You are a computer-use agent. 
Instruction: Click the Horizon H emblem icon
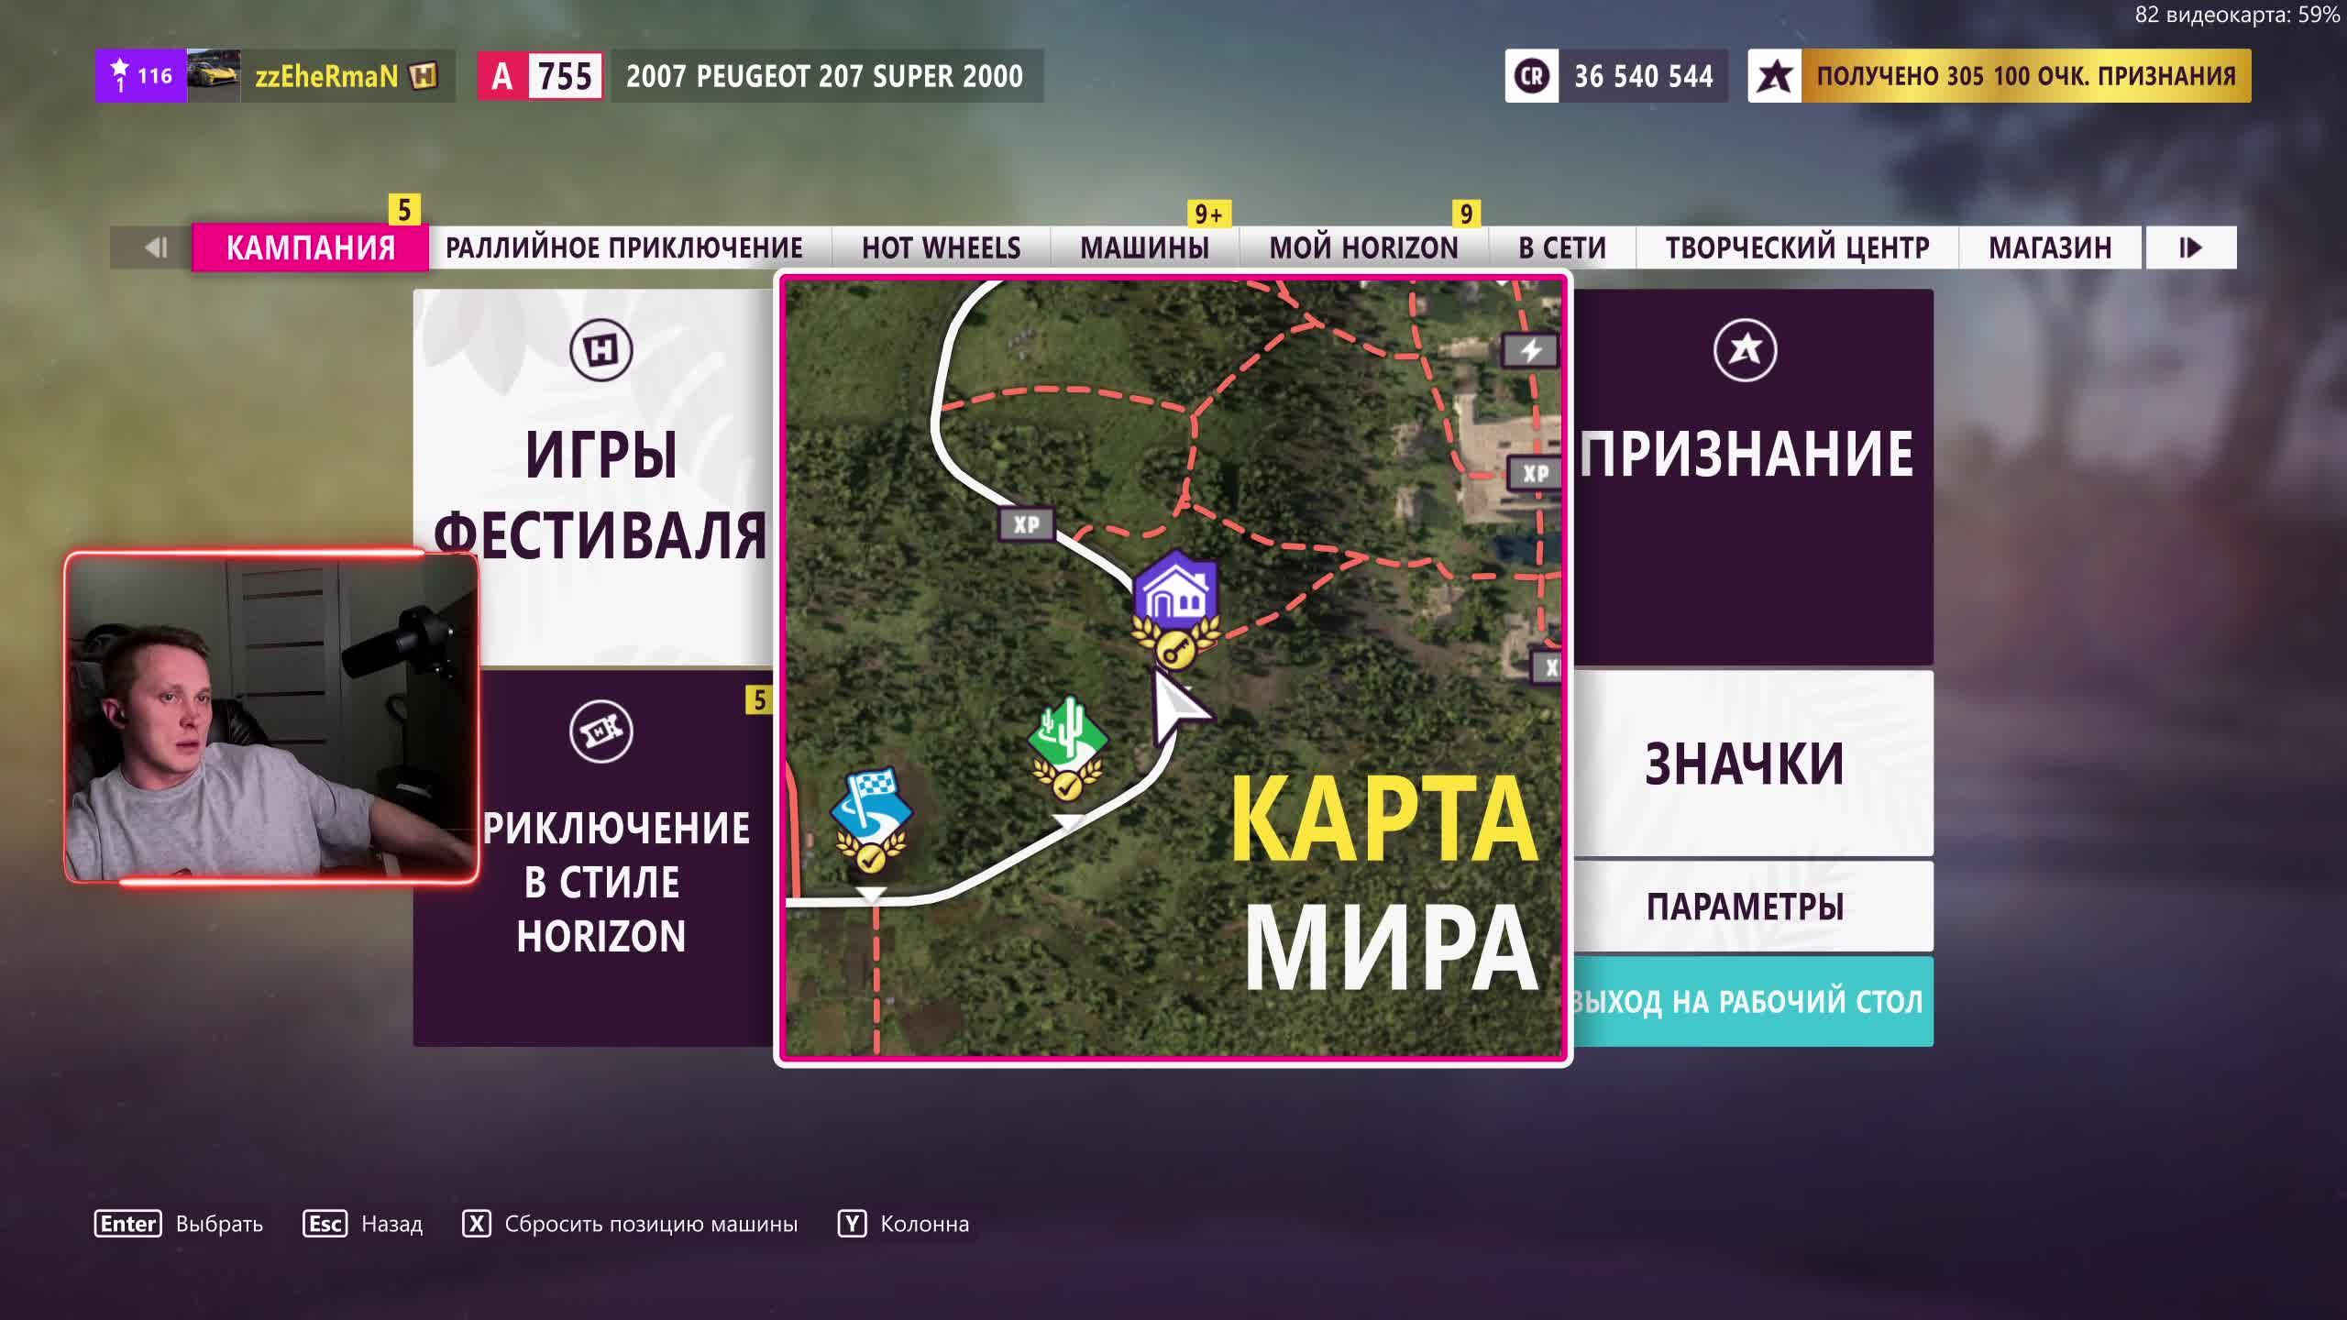[x=601, y=350]
